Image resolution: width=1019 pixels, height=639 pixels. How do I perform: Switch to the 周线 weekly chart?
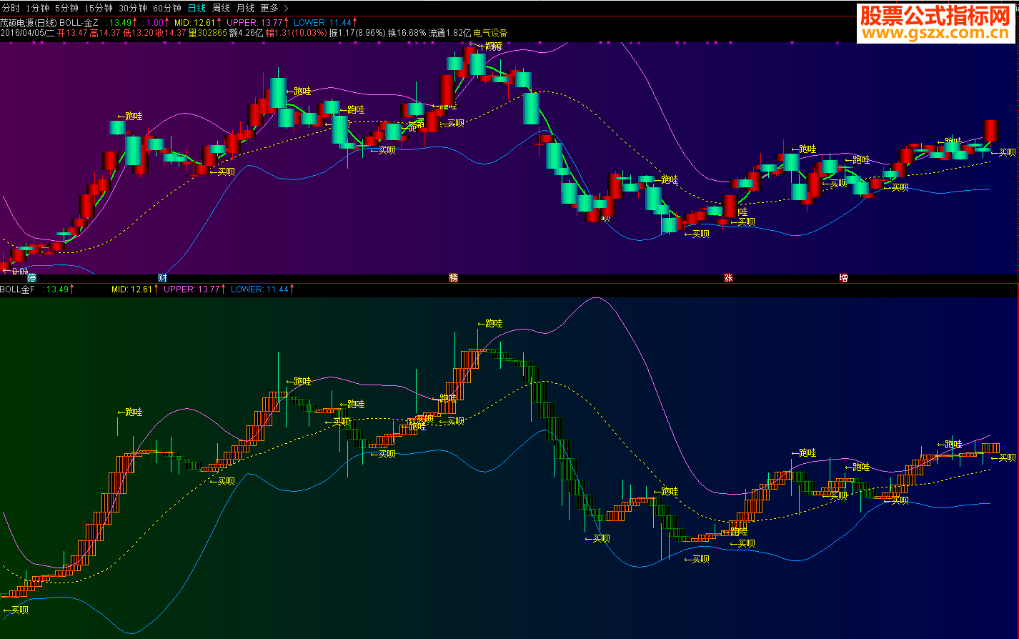pyautogui.click(x=221, y=8)
